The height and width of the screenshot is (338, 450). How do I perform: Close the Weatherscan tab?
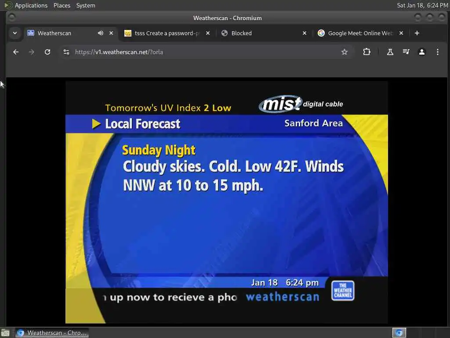111,33
